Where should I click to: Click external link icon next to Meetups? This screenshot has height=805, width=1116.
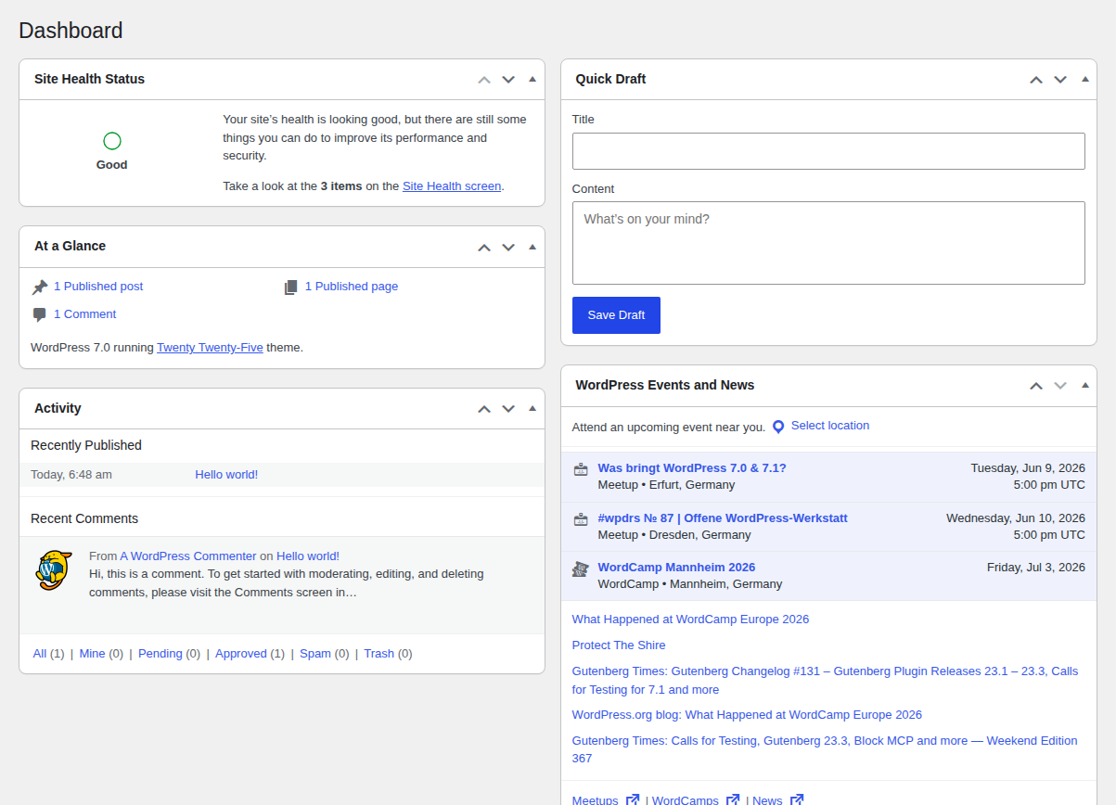pyautogui.click(x=633, y=799)
